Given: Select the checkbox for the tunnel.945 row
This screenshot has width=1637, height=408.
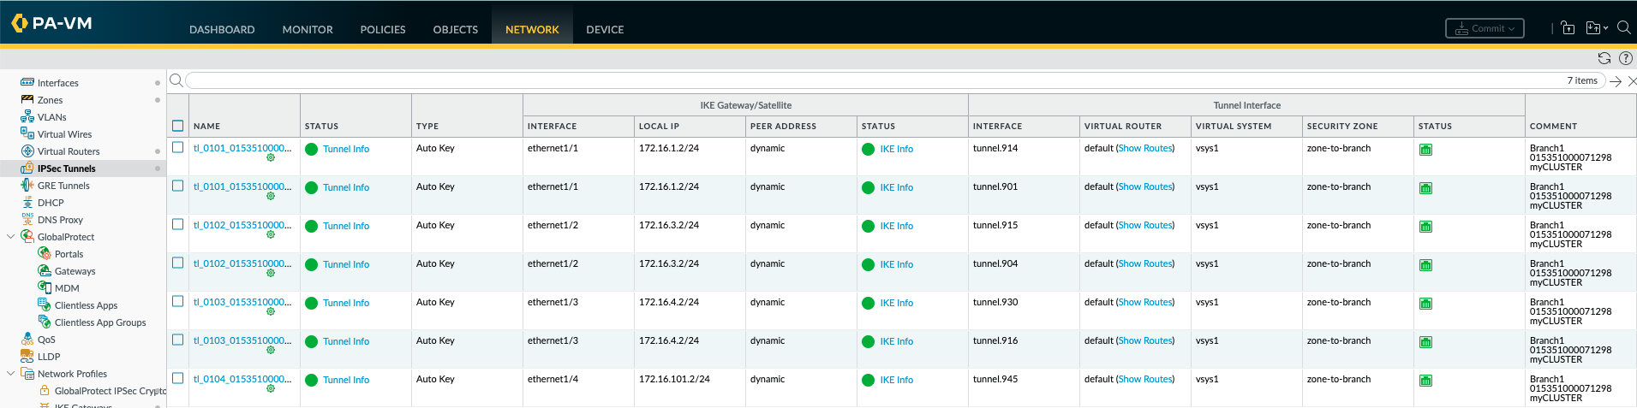Looking at the screenshot, I should [x=178, y=378].
